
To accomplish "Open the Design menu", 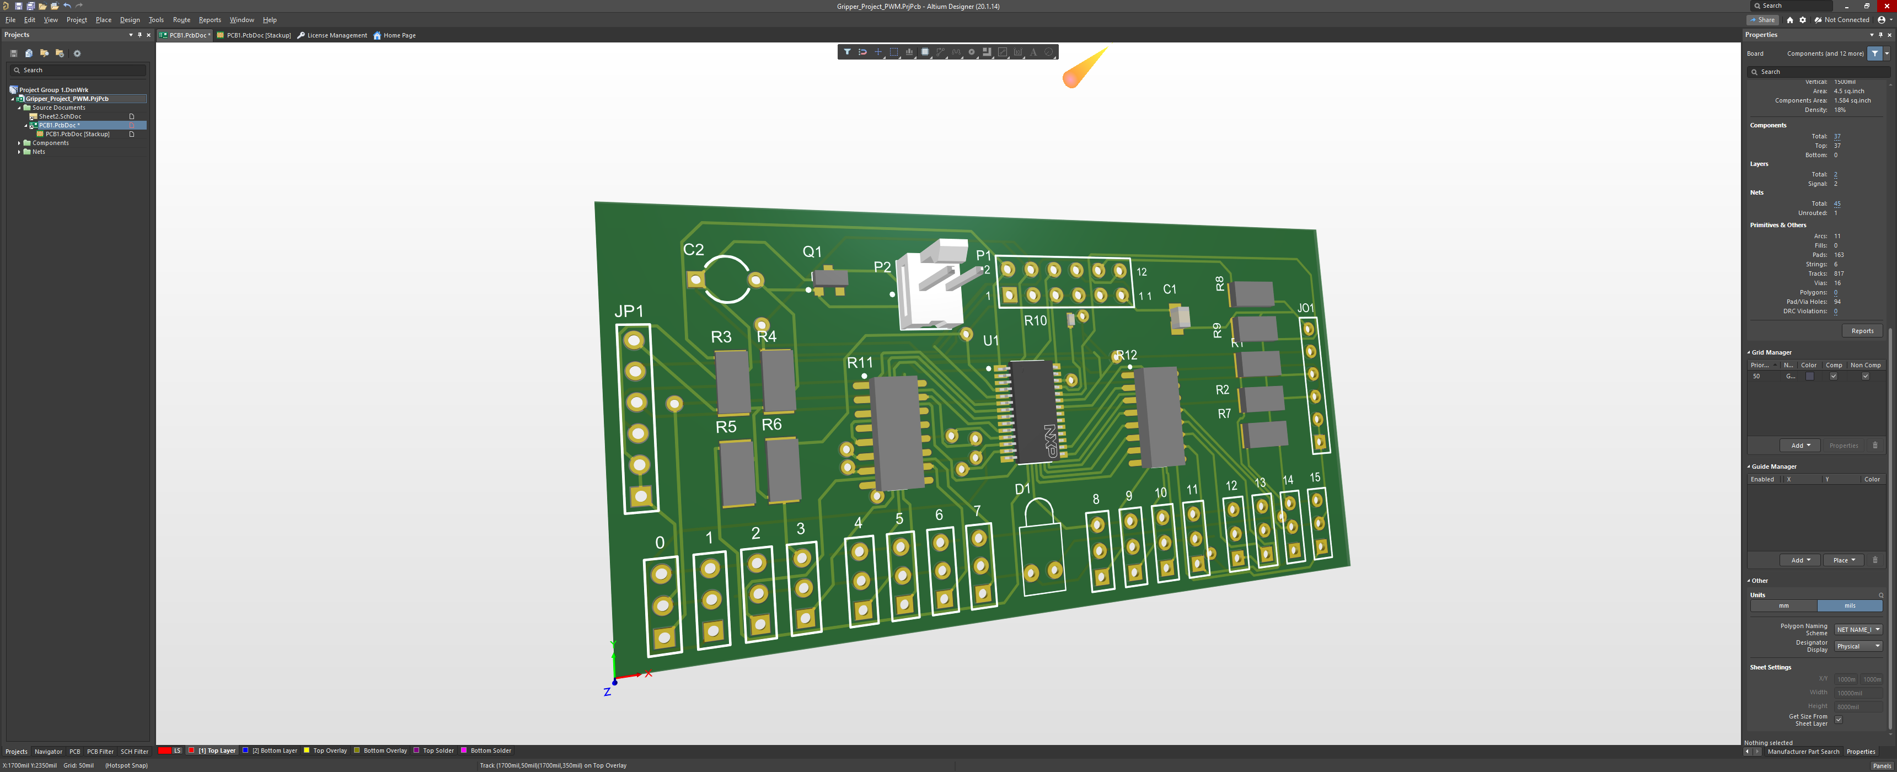I will pyautogui.click(x=130, y=20).
